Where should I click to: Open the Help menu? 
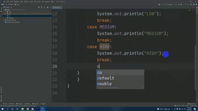coord(52,2)
